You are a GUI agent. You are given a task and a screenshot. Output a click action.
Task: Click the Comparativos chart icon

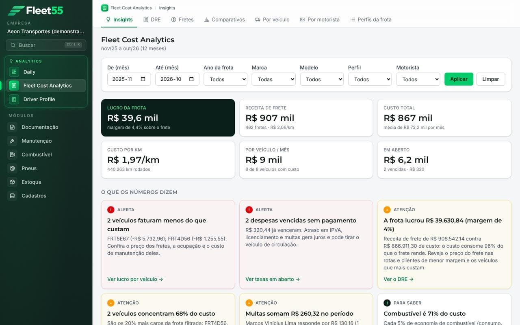pos(206,19)
